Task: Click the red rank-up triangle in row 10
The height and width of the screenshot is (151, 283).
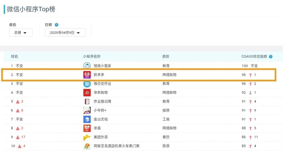Action: 20,146
